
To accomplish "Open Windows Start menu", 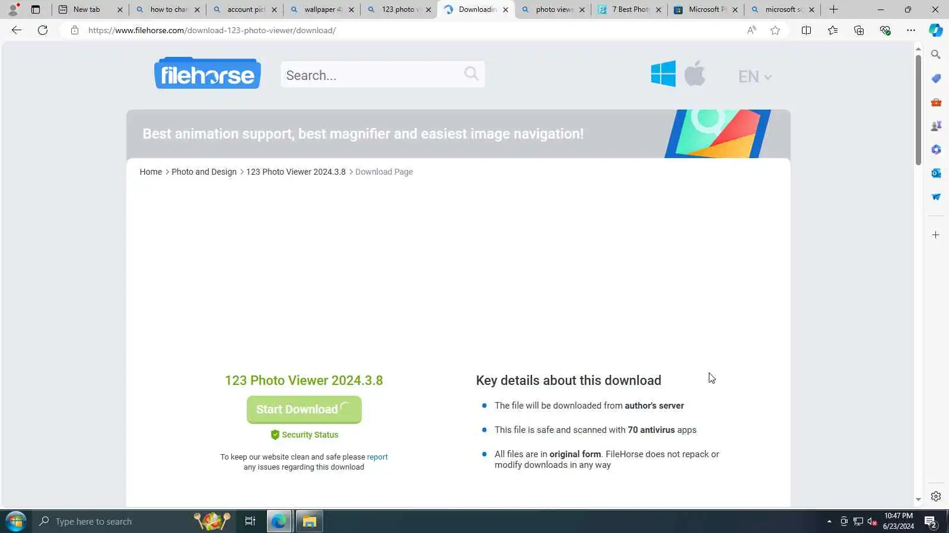I will (15, 521).
